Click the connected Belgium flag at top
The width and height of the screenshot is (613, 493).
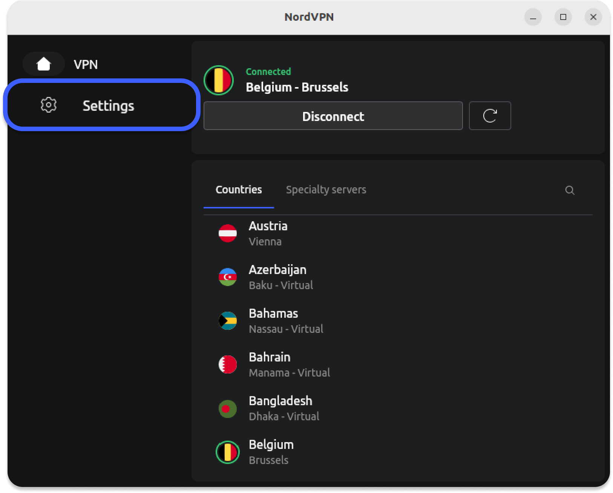click(219, 80)
